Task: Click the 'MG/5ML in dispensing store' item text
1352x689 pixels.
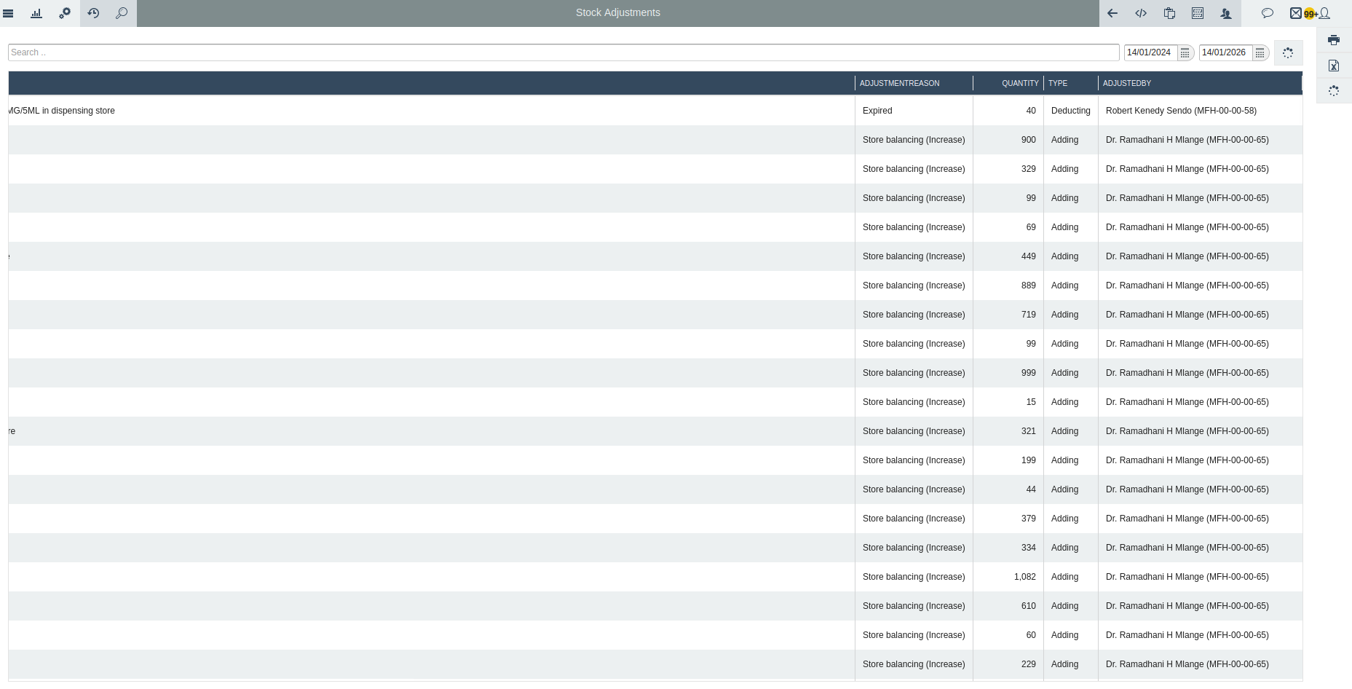Action: pos(62,111)
